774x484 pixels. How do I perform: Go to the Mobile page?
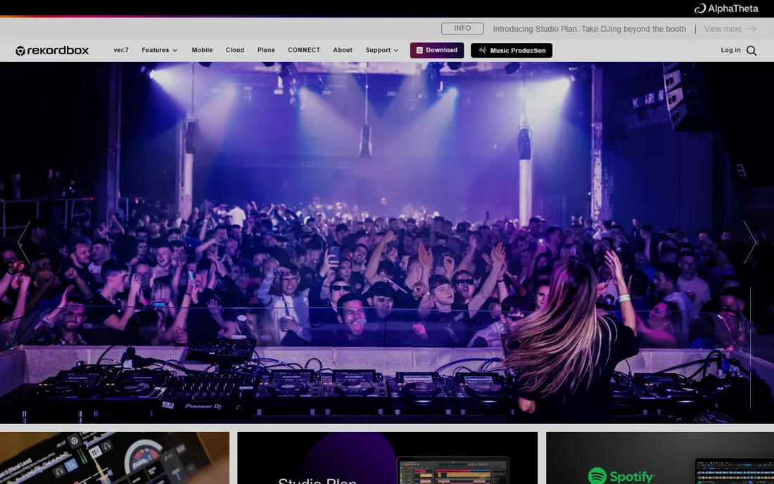(202, 50)
